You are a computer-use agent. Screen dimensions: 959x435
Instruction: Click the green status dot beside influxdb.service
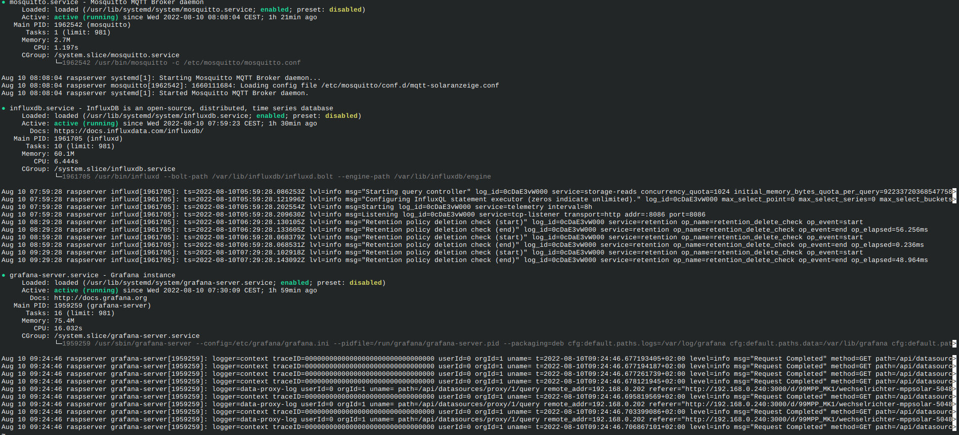tap(4, 108)
